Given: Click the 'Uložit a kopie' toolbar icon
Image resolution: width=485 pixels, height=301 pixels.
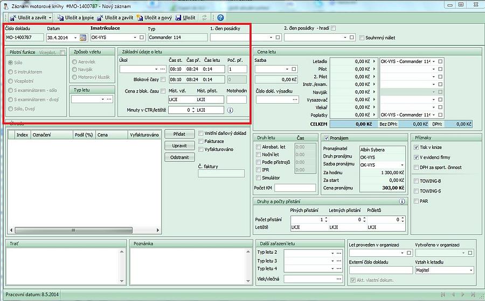Looking at the screenshot, I should 61,18.
